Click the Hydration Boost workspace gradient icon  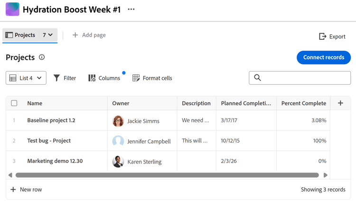coord(12,9)
